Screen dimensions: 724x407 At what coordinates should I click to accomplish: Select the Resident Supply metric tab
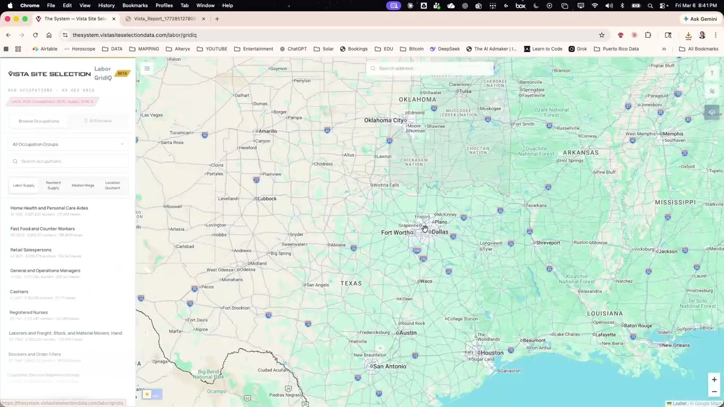(x=53, y=185)
